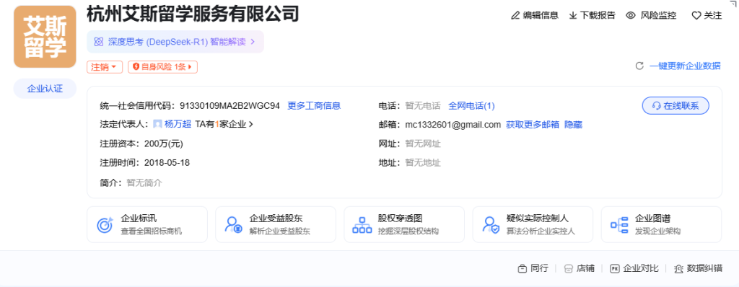Expand TA有1家企业 arrow

click(251, 125)
